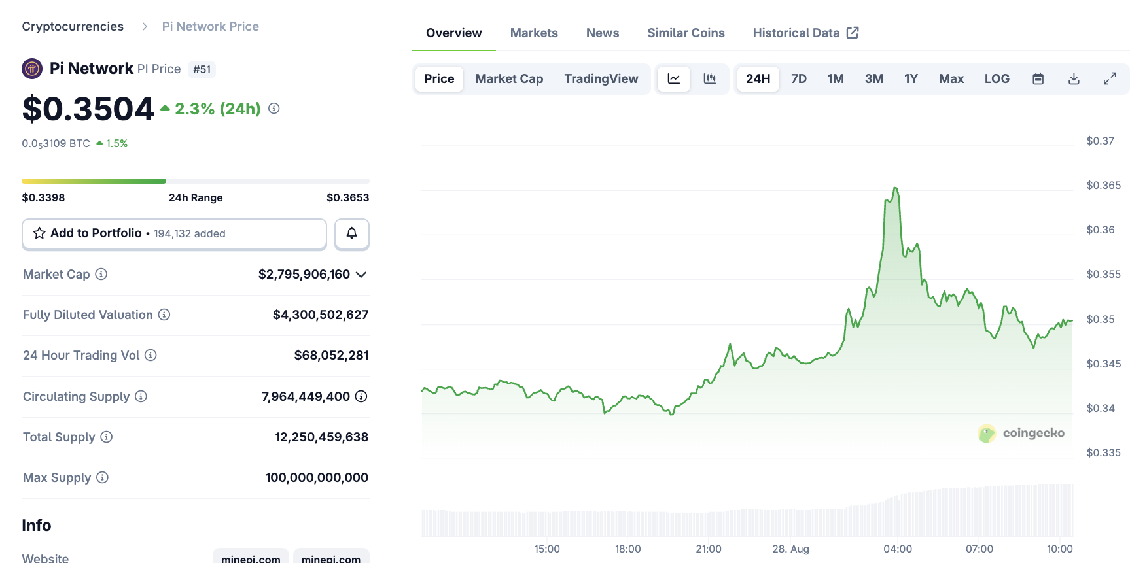1147x563 pixels.
Task: Expand the Market Cap value chevron
Action: (x=361, y=275)
